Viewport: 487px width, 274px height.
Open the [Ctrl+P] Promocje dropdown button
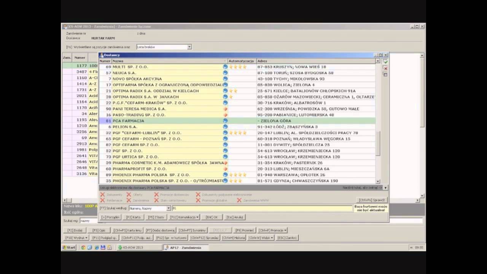[x=273, y=230]
